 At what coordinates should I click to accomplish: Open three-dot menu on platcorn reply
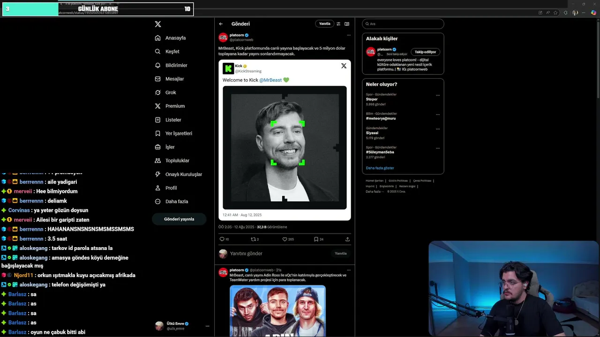(348, 270)
